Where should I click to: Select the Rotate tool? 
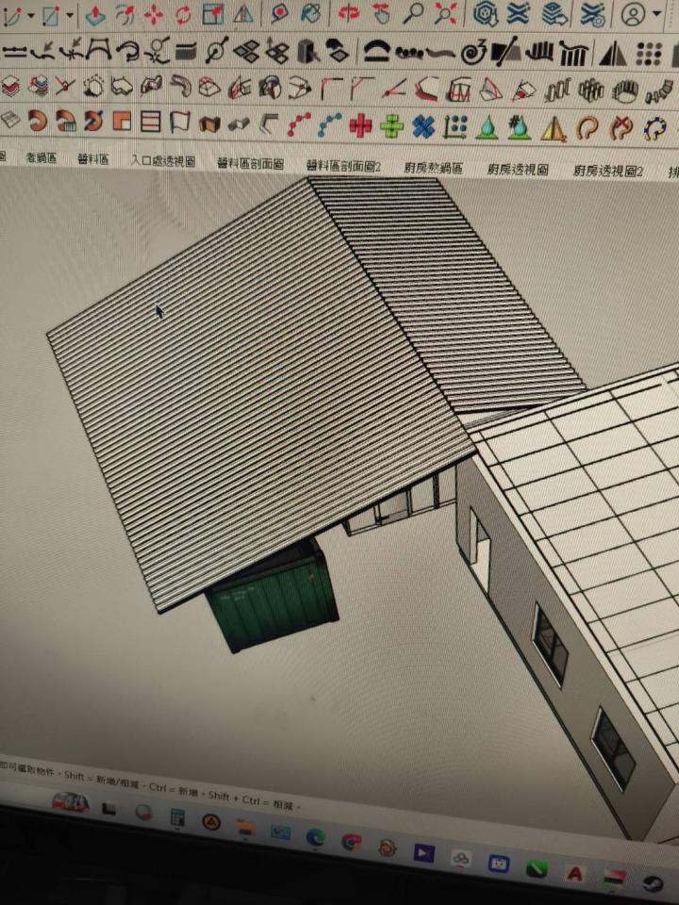pyautogui.click(x=183, y=14)
